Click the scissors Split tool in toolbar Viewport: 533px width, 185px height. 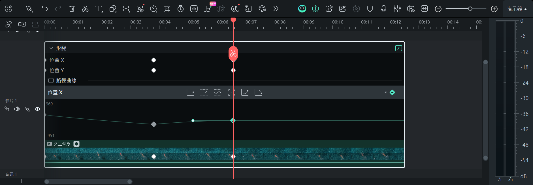(85, 9)
